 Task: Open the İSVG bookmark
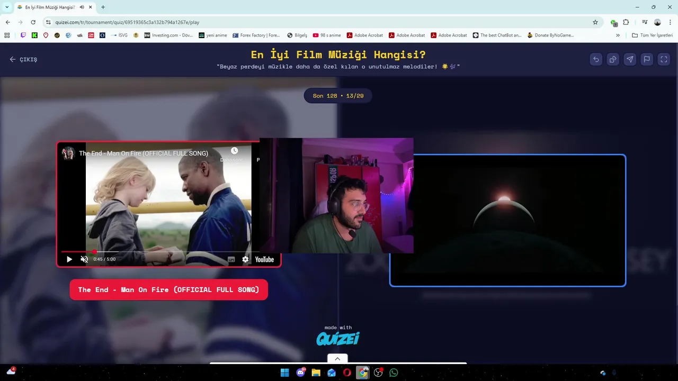point(119,35)
